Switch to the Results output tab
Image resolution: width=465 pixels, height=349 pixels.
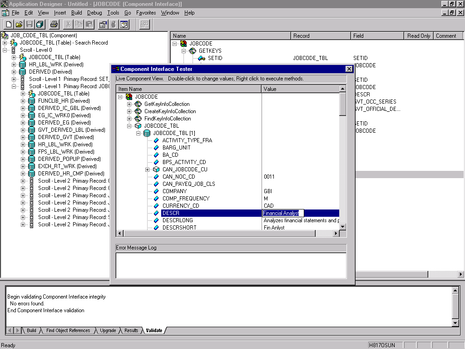coord(131,330)
